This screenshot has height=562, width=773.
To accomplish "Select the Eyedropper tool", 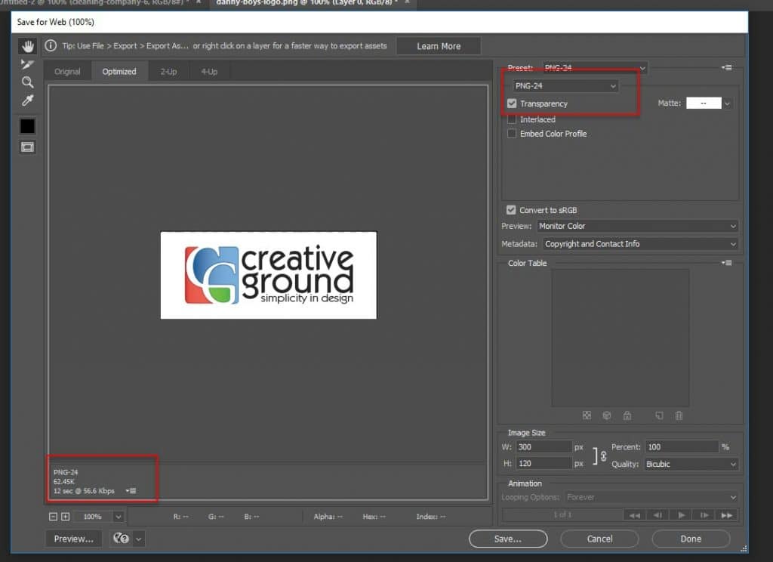I will point(28,100).
